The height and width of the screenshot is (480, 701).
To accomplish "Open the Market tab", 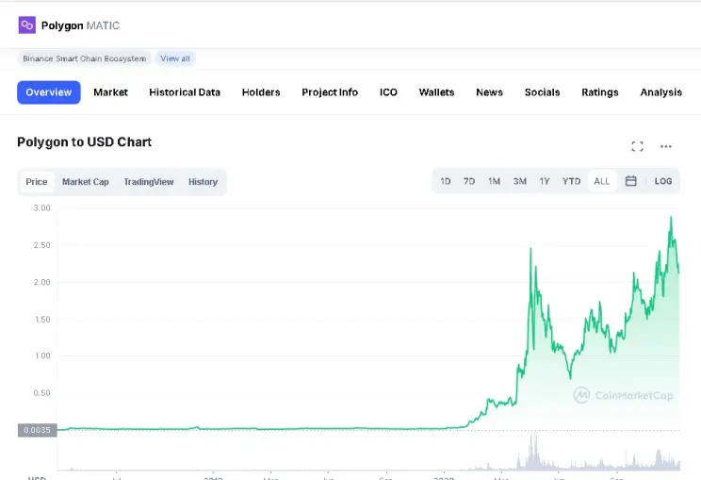I will [x=110, y=92].
